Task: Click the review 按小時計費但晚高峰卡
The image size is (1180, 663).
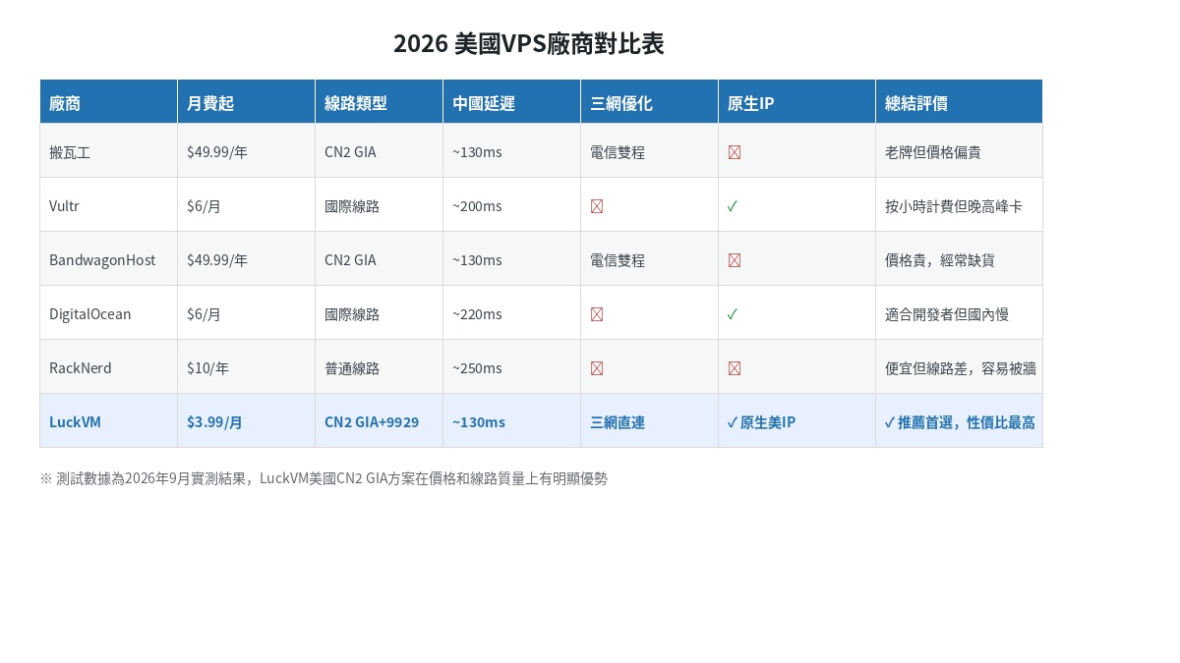Action: click(x=953, y=206)
